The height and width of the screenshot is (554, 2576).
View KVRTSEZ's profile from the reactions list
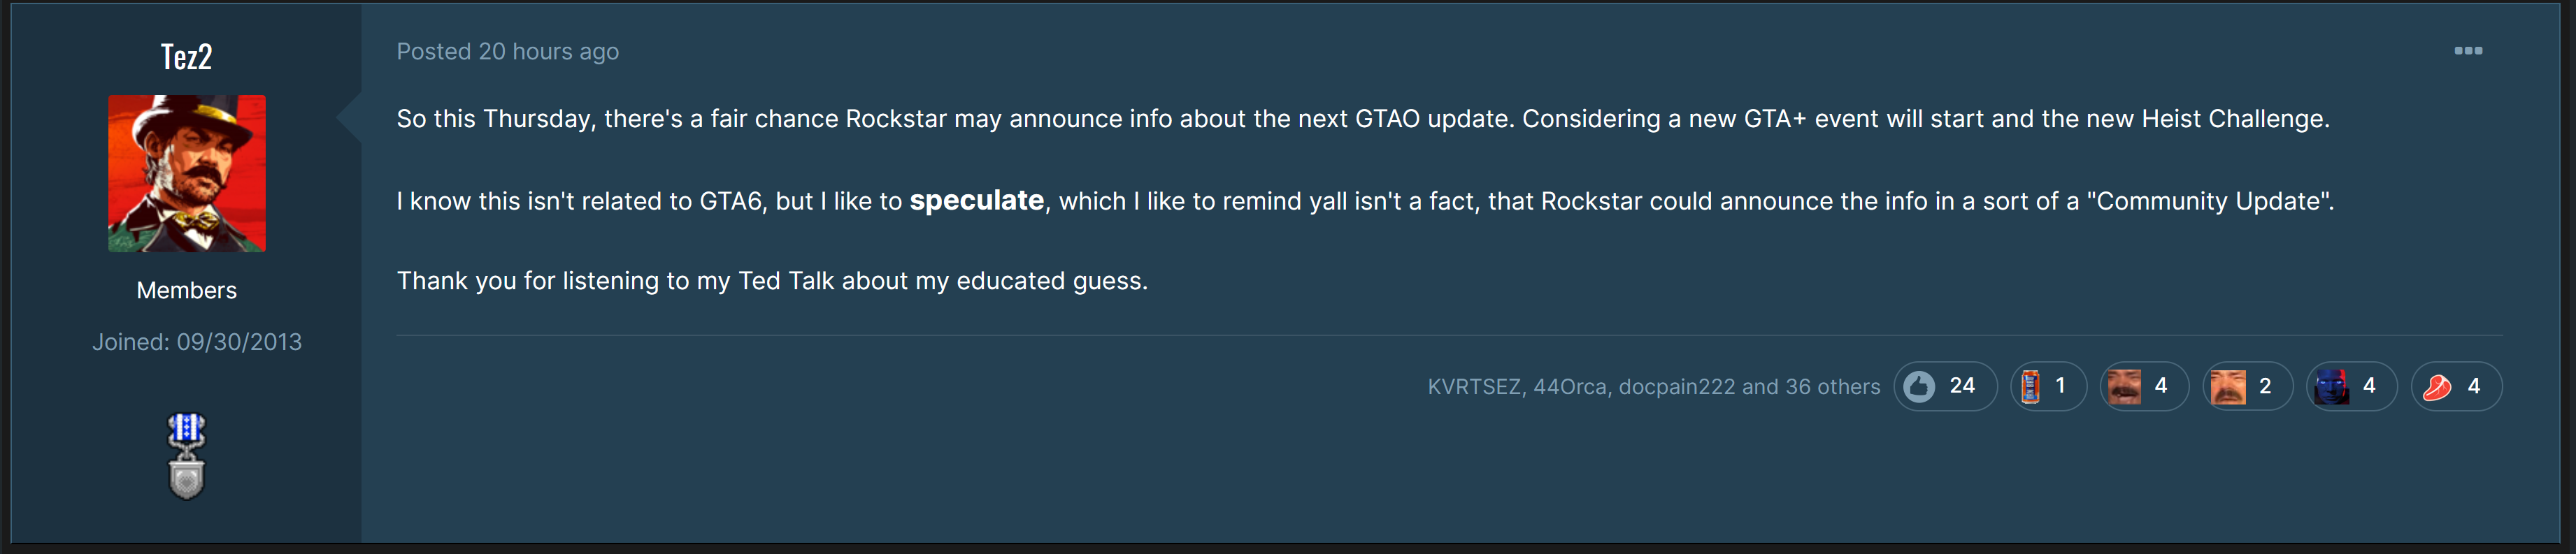(1473, 387)
